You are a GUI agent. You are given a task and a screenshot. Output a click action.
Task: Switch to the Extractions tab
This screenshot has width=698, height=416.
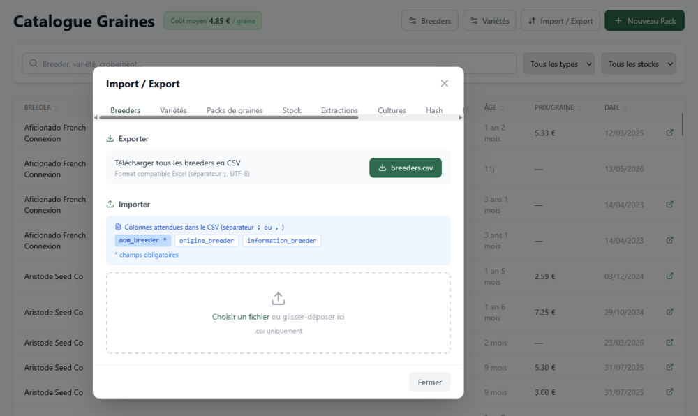click(339, 110)
